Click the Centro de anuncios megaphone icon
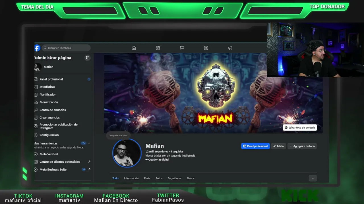 click(36, 110)
